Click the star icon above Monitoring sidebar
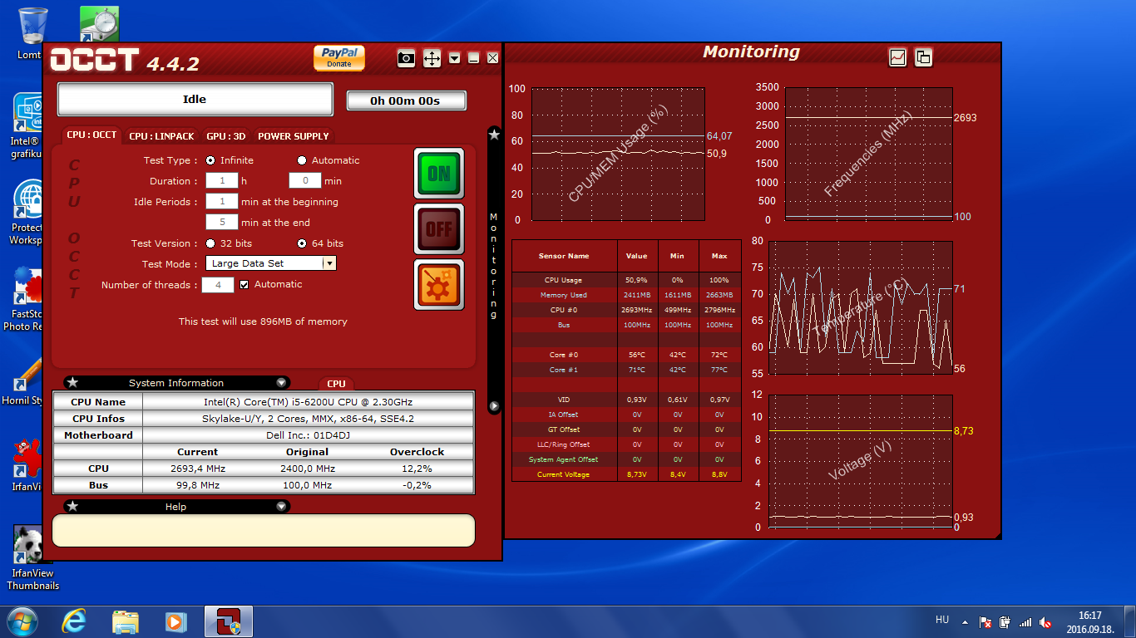 coord(494,133)
